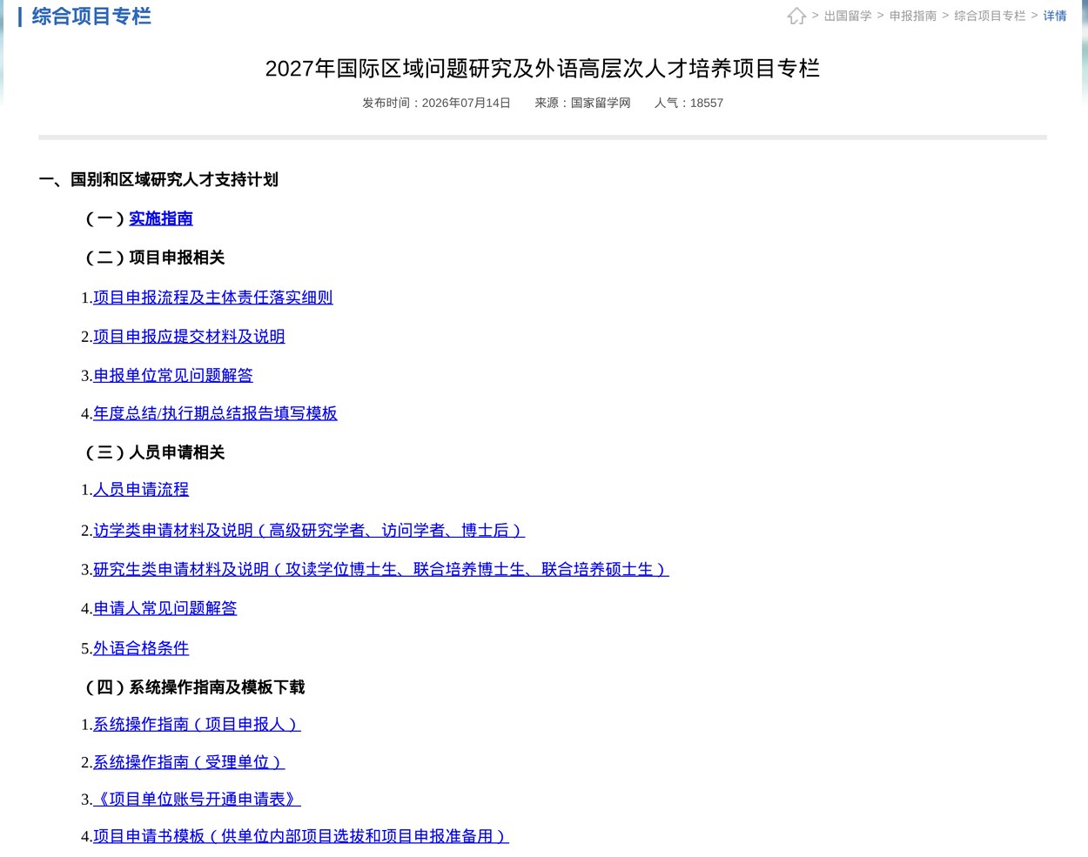
Task: Open《项目单位账号开通申请表》link
Action: (197, 800)
